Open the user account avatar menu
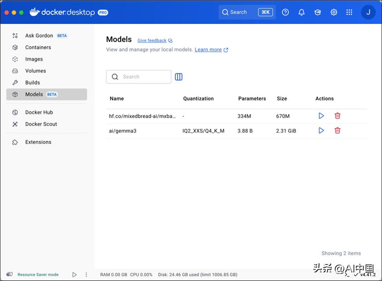382x281 pixels. [x=368, y=12]
